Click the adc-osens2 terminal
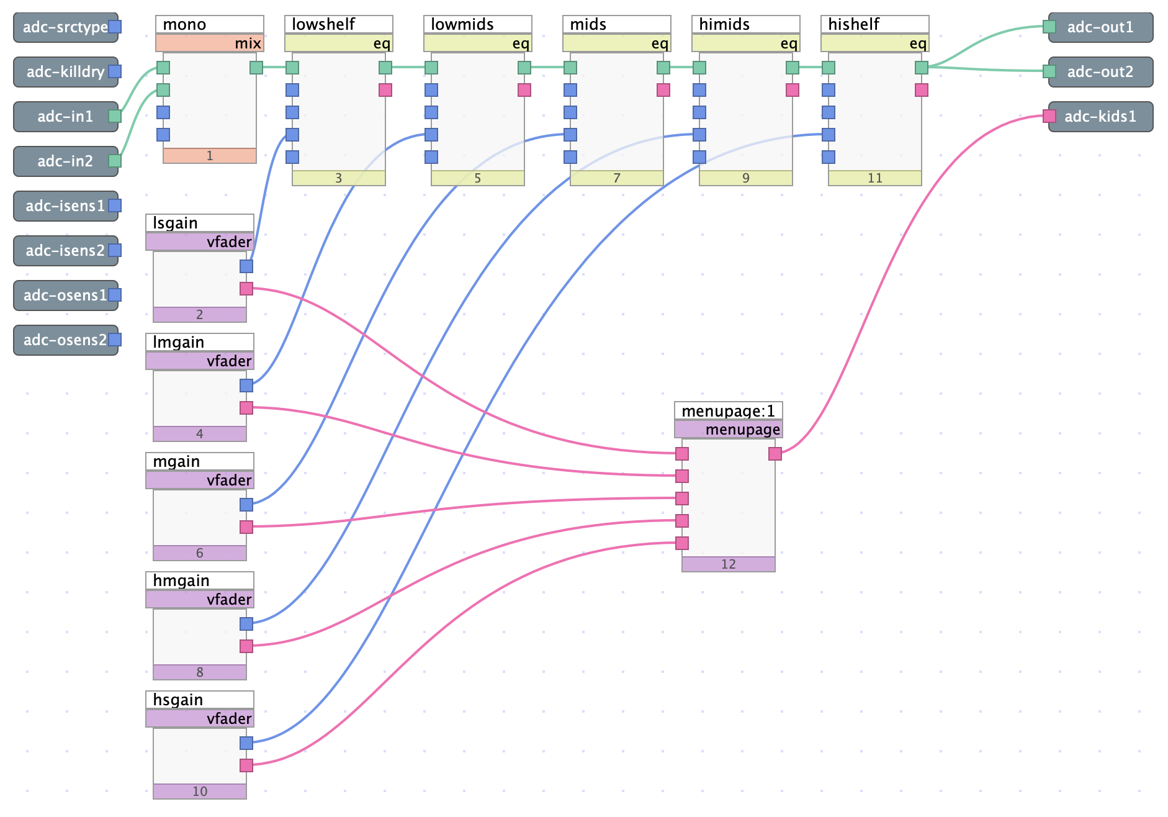Image resolution: width=1168 pixels, height=817 pixels. pyautogui.click(x=66, y=340)
